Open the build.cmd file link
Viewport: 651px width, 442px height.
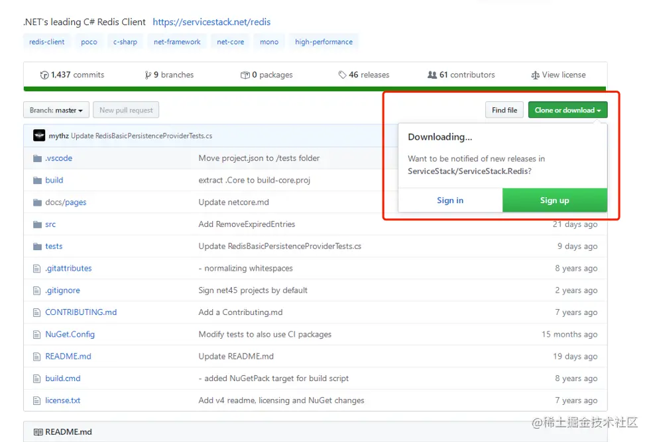63,378
